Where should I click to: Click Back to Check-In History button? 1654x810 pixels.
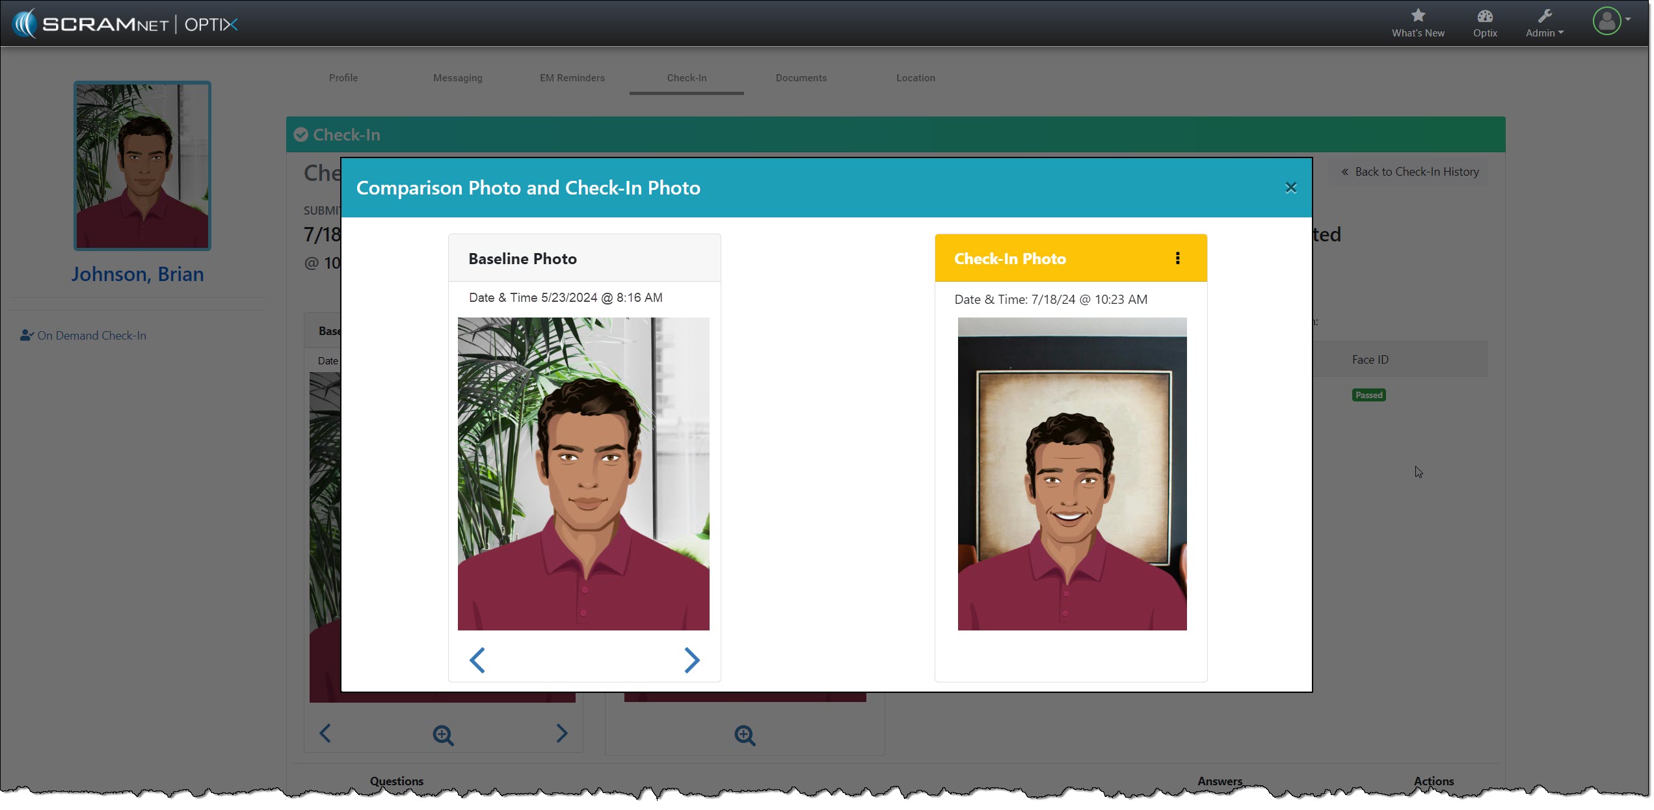coord(1409,172)
